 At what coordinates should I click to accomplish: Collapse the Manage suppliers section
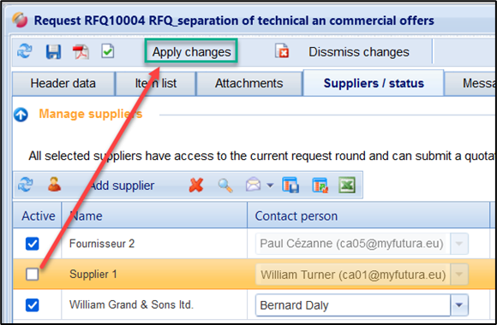tap(21, 115)
